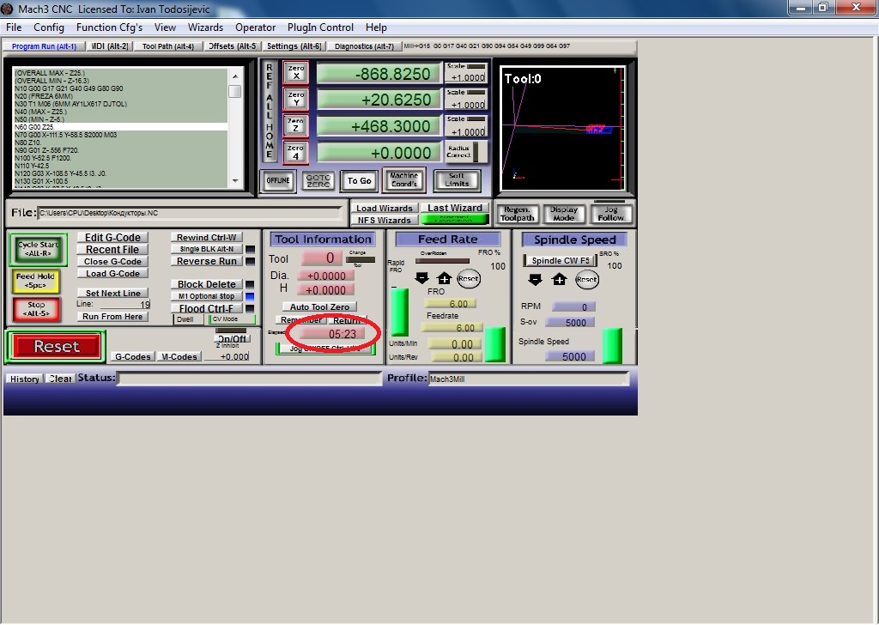This screenshot has width=879, height=625.
Task: Toggle M1 Optional Stop
Action: coord(207,296)
